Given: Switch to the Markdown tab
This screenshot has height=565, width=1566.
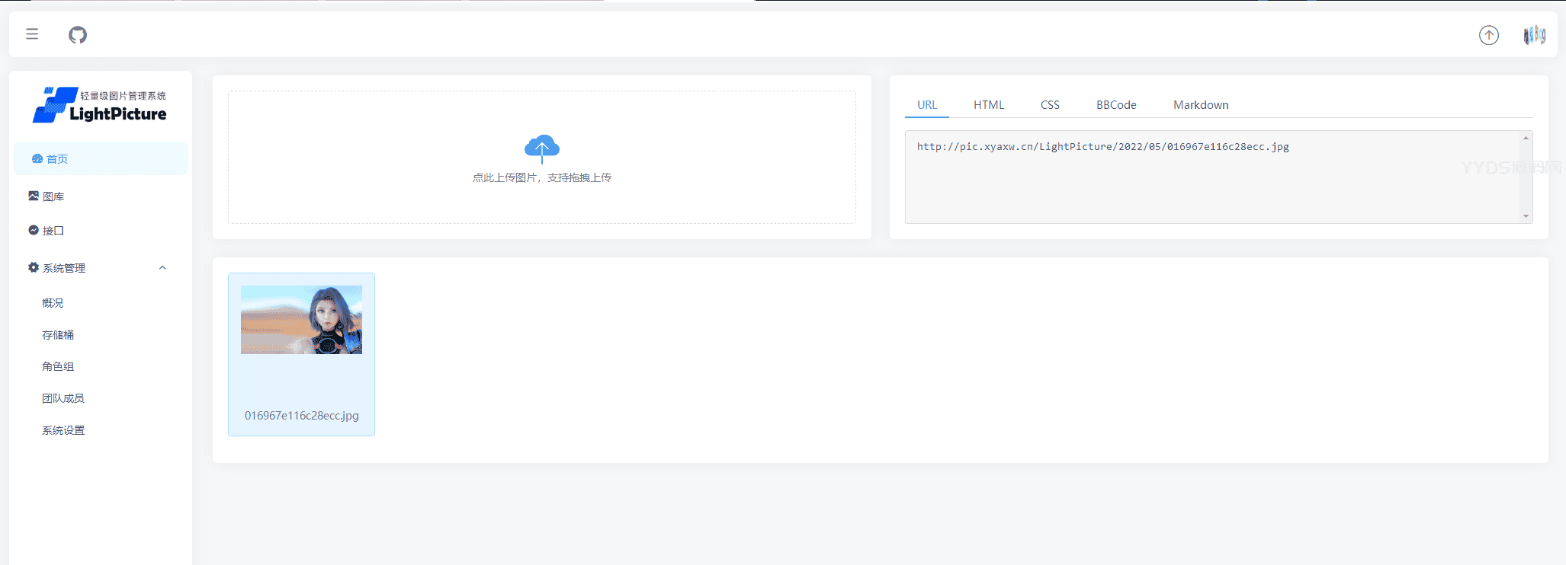Looking at the screenshot, I should (1201, 105).
